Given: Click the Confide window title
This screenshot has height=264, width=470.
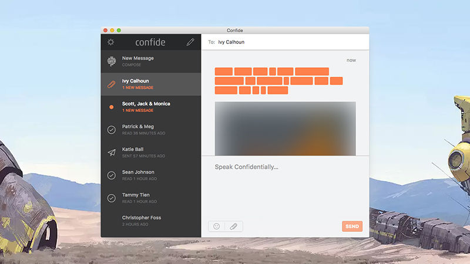Looking at the screenshot, I should point(234,31).
